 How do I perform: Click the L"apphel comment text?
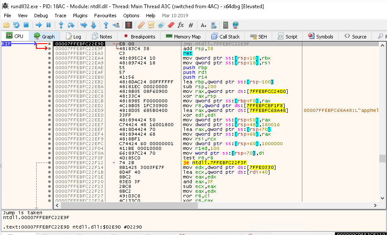[x=341, y=110]
